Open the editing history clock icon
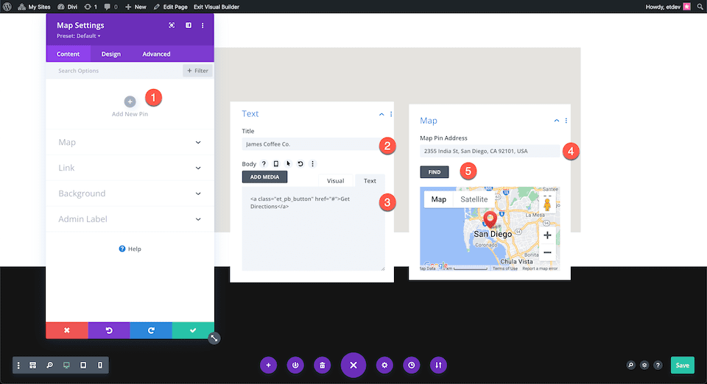Screen dimensions: 707x384 click(411, 365)
